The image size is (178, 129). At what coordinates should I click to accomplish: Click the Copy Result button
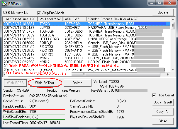[x=163, y=102]
